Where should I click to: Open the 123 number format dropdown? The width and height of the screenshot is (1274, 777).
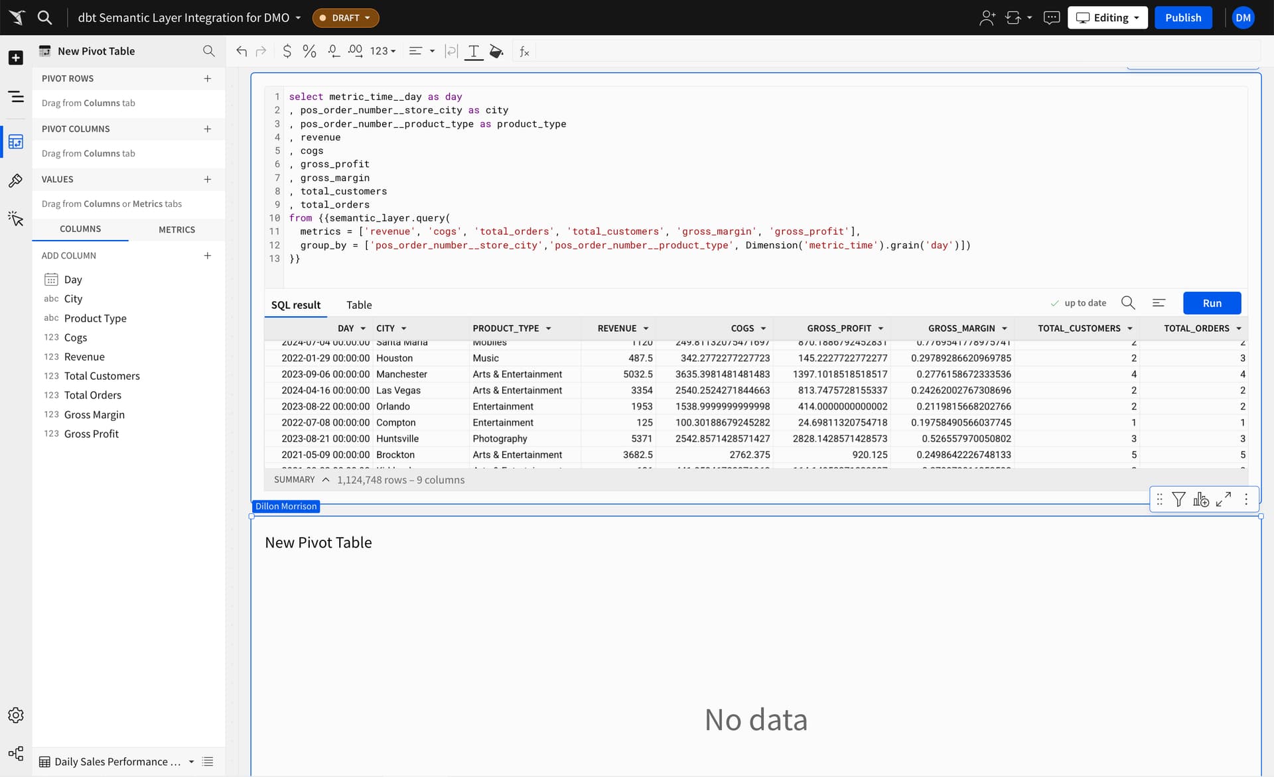pyautogui.click(x=382, y=51)
